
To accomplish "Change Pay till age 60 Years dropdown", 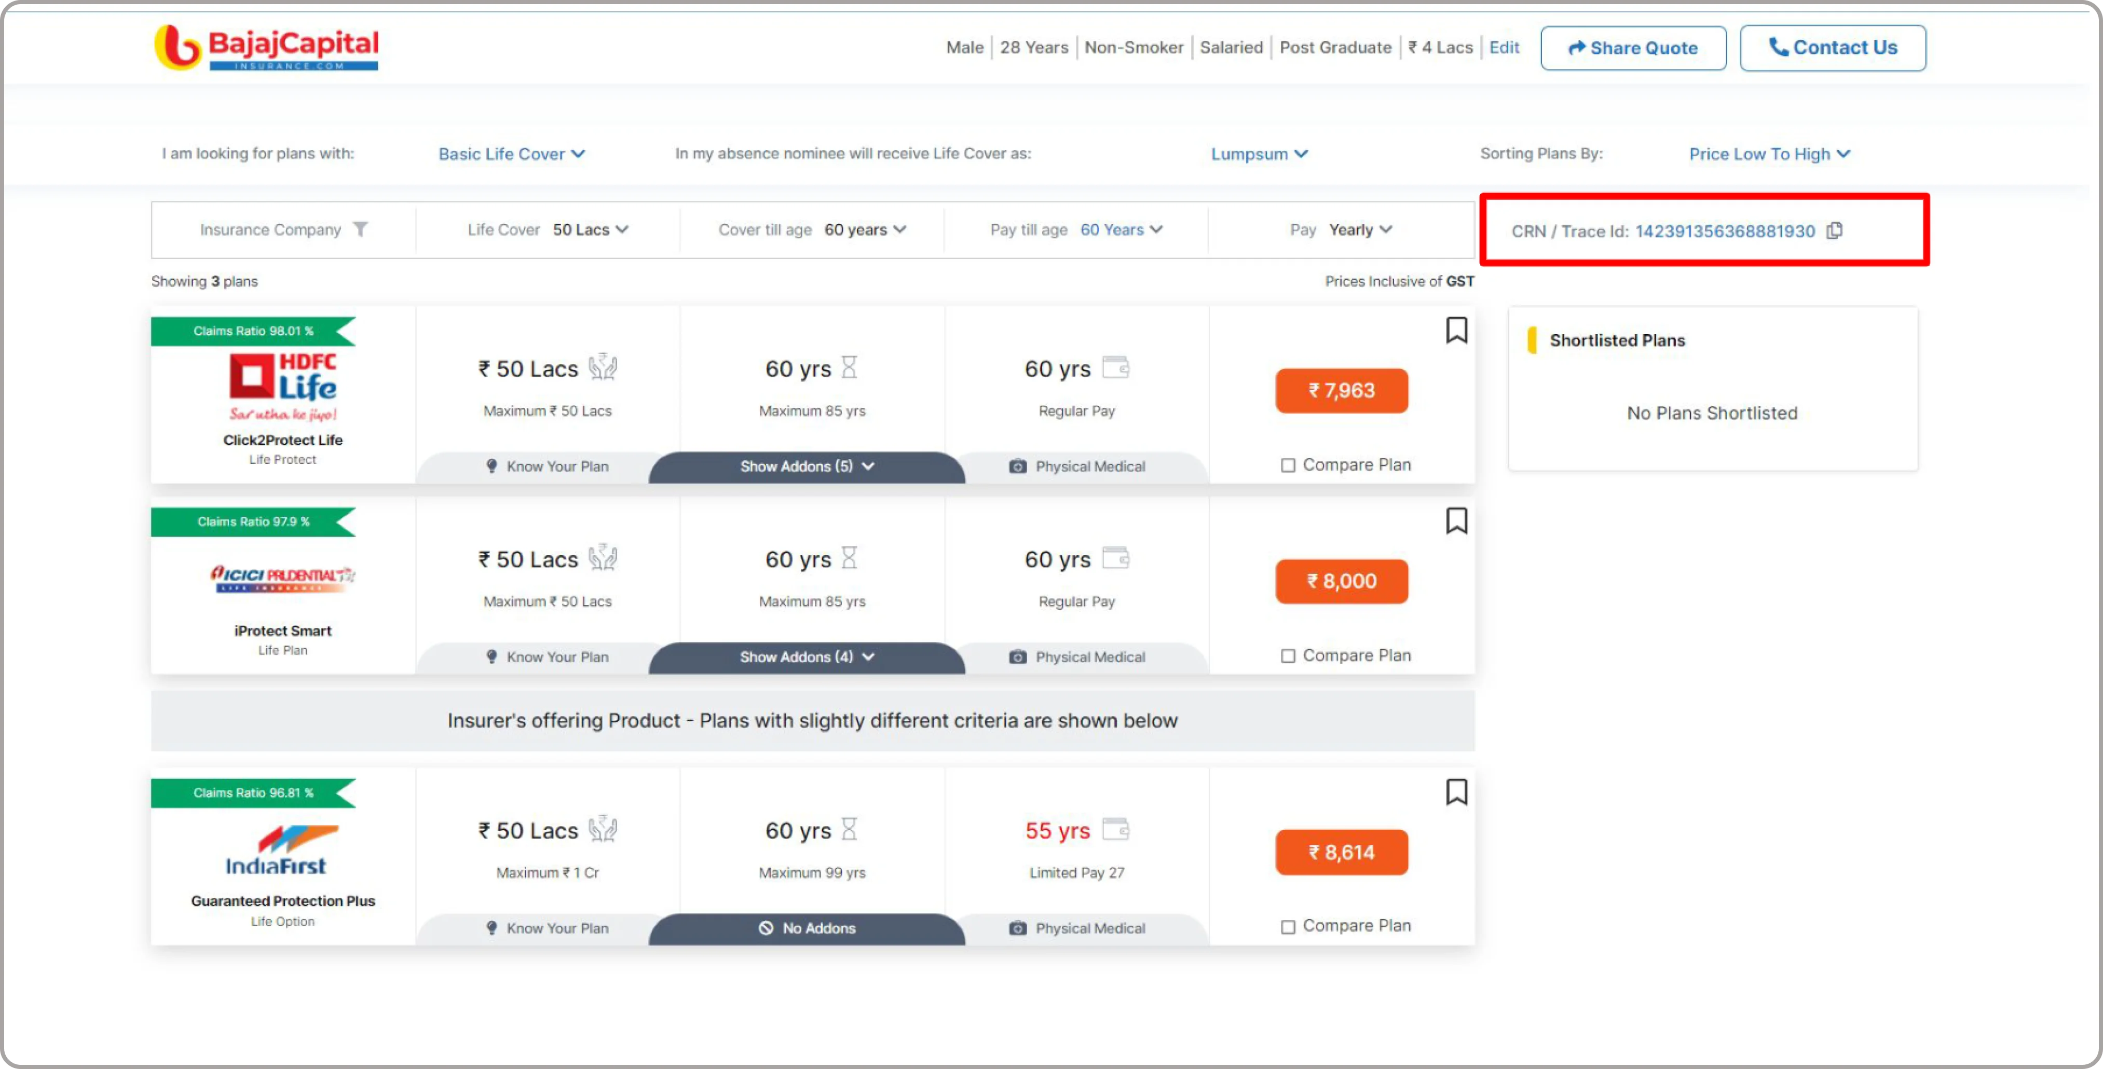I will (1121, 230).
